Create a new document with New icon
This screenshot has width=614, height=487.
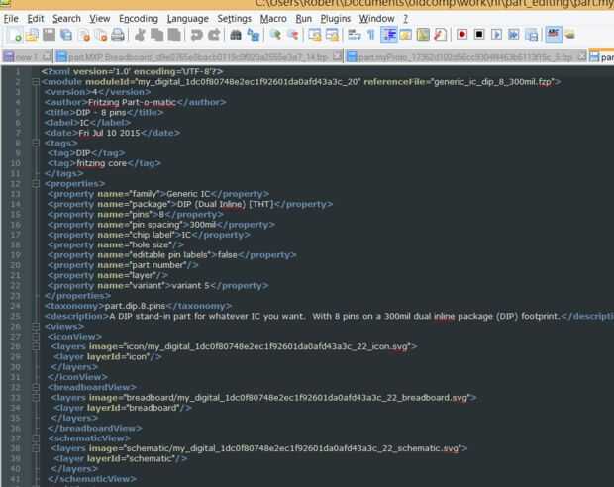[15, 35]
